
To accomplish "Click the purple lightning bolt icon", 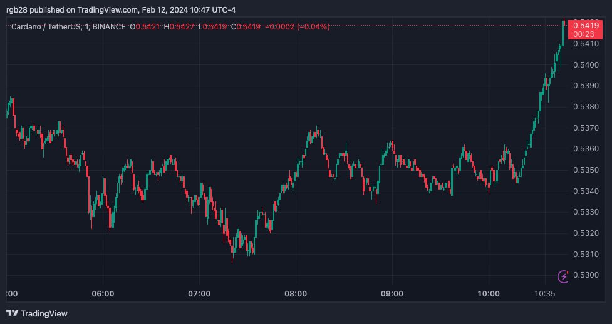I will point(563,276).
